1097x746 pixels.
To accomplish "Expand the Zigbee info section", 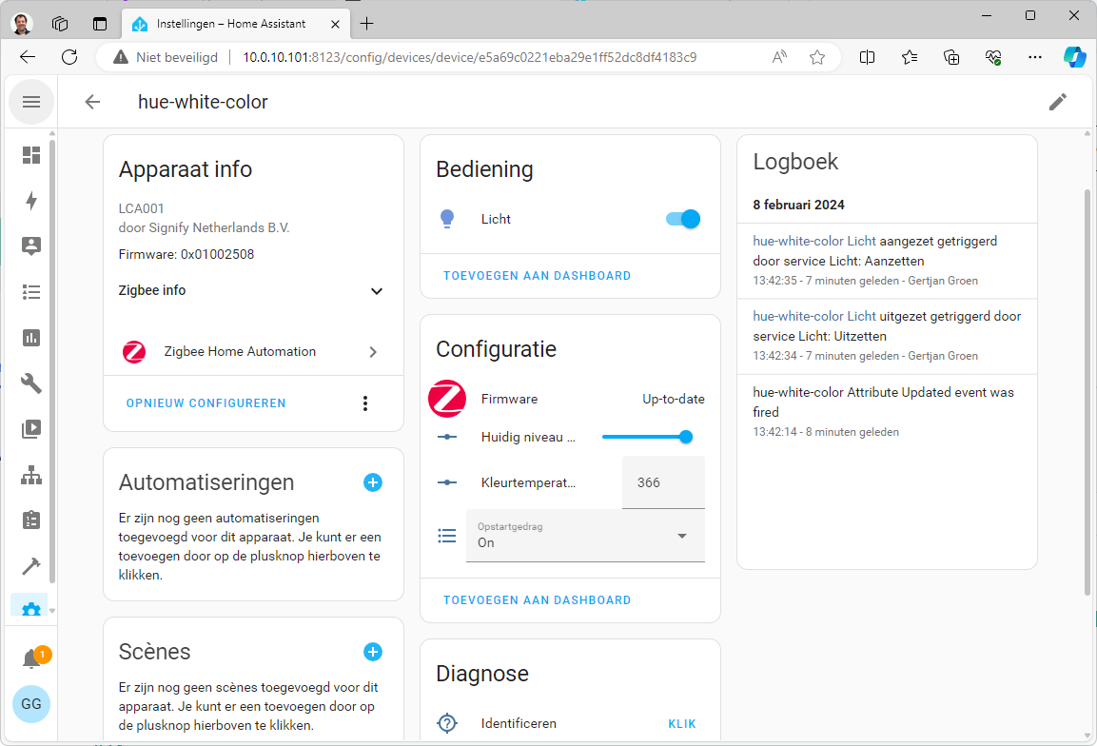I will (x=376, y=291).
